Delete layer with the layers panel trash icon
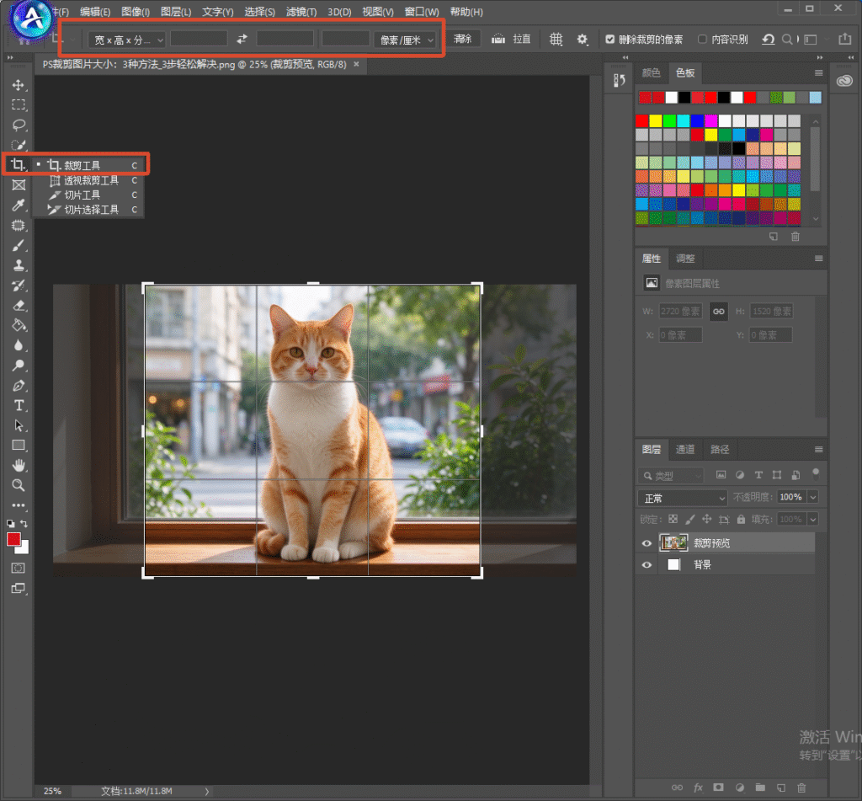Screen dimensions: 862x801 tap(801, 788)
